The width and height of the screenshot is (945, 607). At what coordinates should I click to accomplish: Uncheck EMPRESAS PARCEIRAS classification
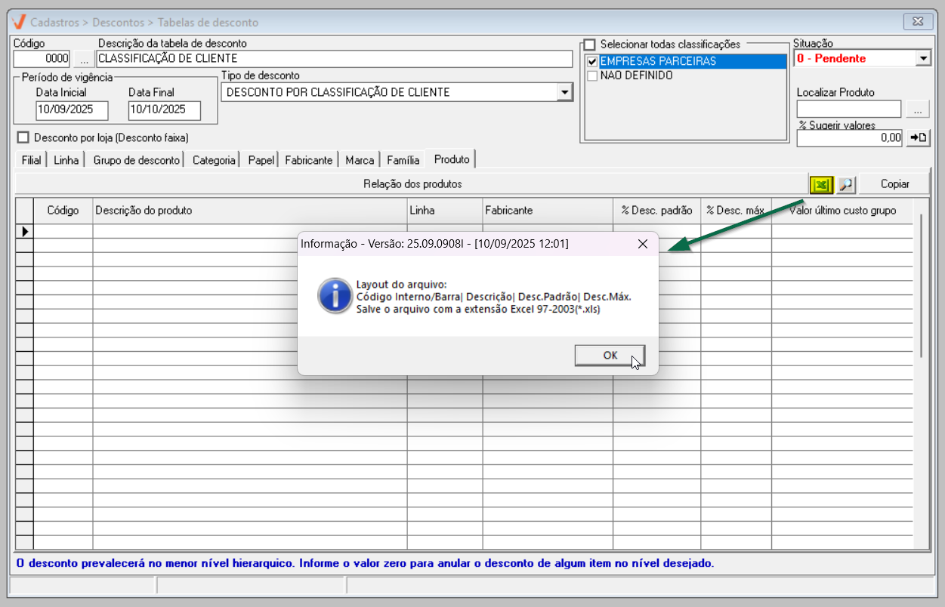tap(592, 61)
